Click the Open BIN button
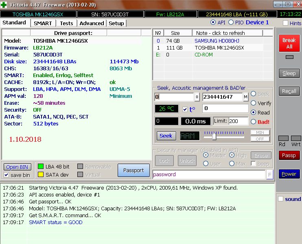 (18, 167)
